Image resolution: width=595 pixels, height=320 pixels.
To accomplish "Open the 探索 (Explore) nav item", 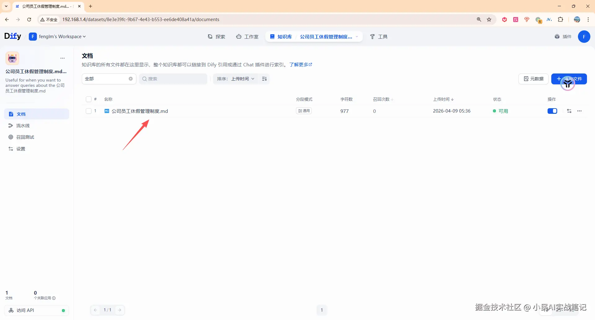I will (x=216, y=37).
